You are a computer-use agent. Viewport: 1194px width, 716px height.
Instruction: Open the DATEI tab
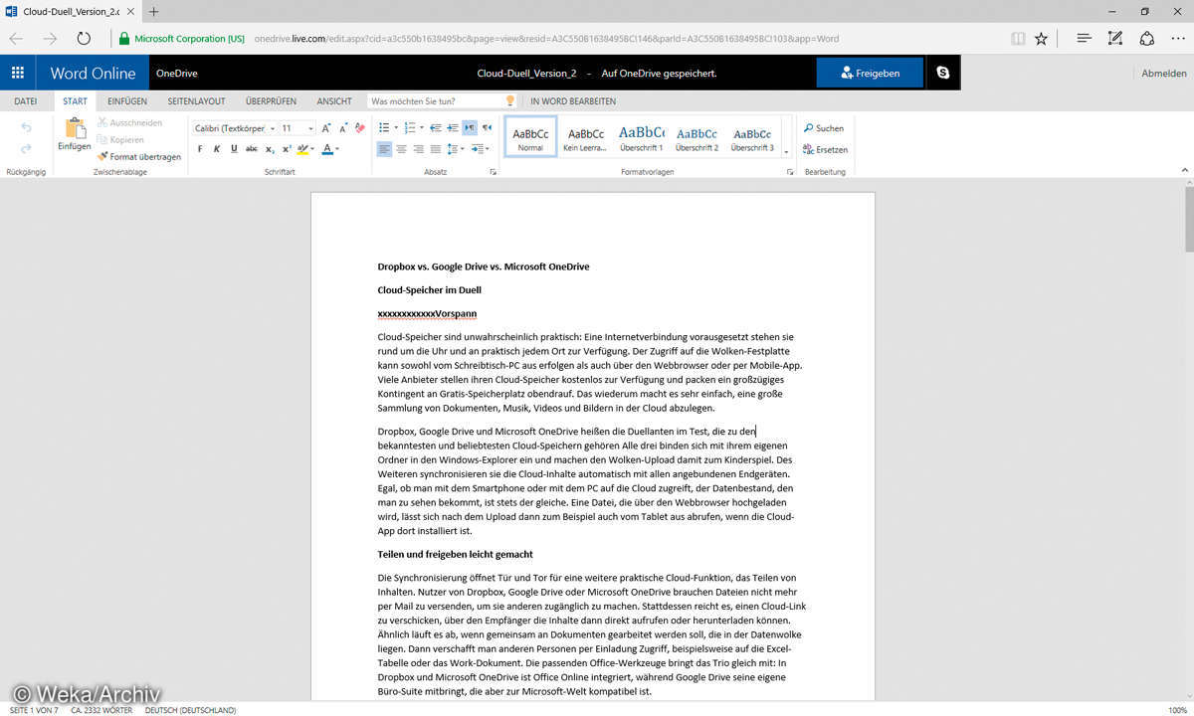pyautogui.click(x=26, y=101)
